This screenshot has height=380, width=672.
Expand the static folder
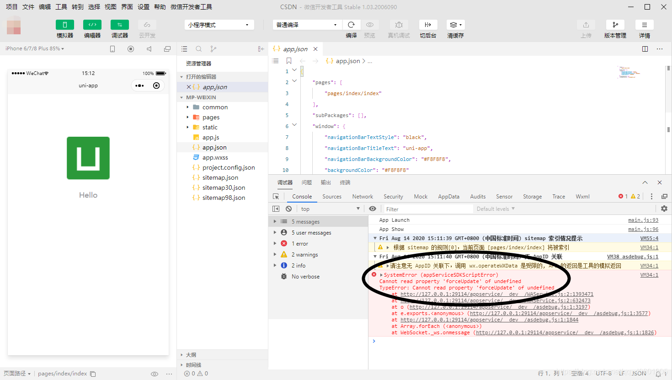pos(187,127)
